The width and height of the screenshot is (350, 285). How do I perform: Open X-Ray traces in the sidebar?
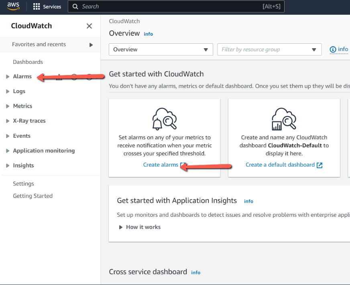(x=29, y=121)
